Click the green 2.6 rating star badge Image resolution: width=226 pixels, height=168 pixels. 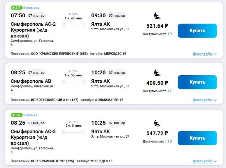[x=16, y=115]
